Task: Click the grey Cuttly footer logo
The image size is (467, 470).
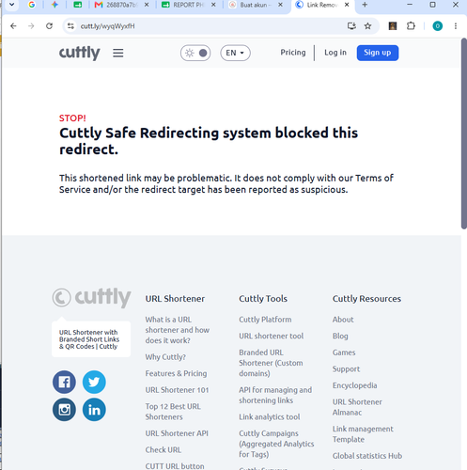Action: 91,297
